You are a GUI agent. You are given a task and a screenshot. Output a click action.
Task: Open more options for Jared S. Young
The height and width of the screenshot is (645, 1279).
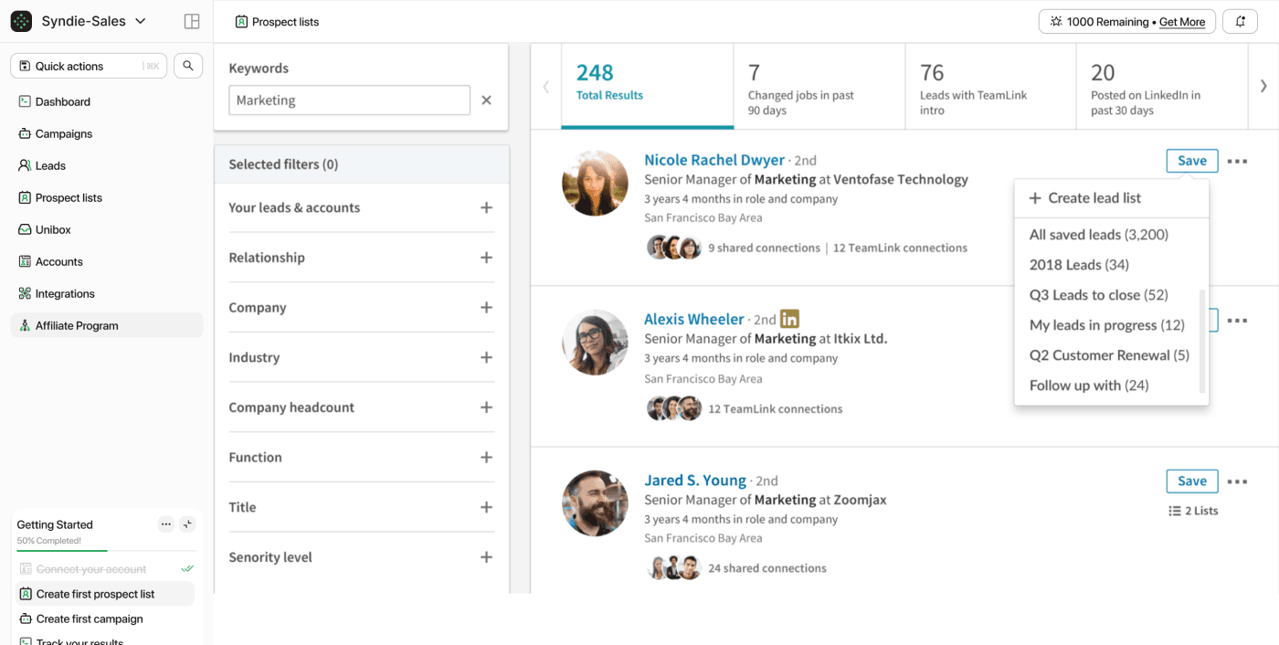point(1237,481)
